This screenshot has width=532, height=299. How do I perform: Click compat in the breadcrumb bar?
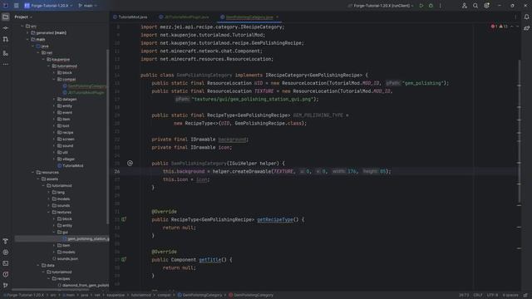(164, 296)
